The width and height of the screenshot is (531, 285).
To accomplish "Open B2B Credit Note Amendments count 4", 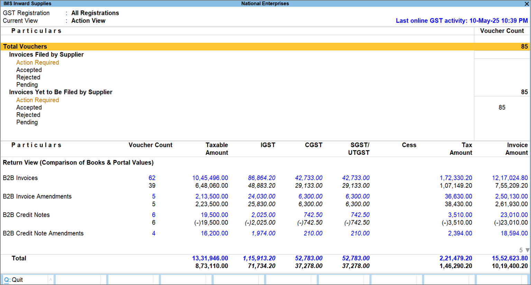I will 153,233.
